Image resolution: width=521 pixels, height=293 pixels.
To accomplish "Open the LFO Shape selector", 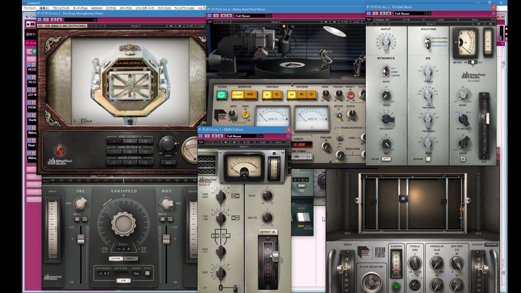I will click(136, 273).
